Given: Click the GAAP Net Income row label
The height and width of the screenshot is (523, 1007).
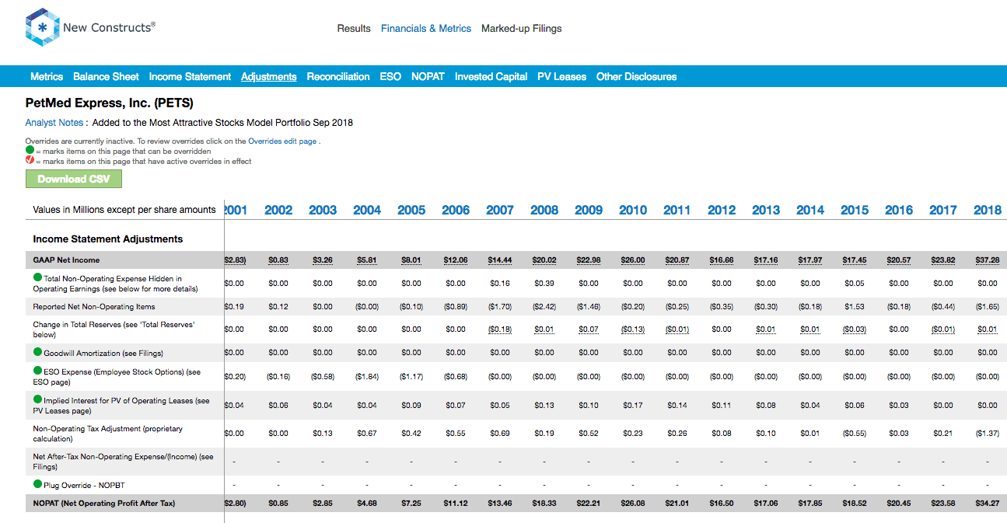Looking at the screenshot, I should tap(66, 260).
